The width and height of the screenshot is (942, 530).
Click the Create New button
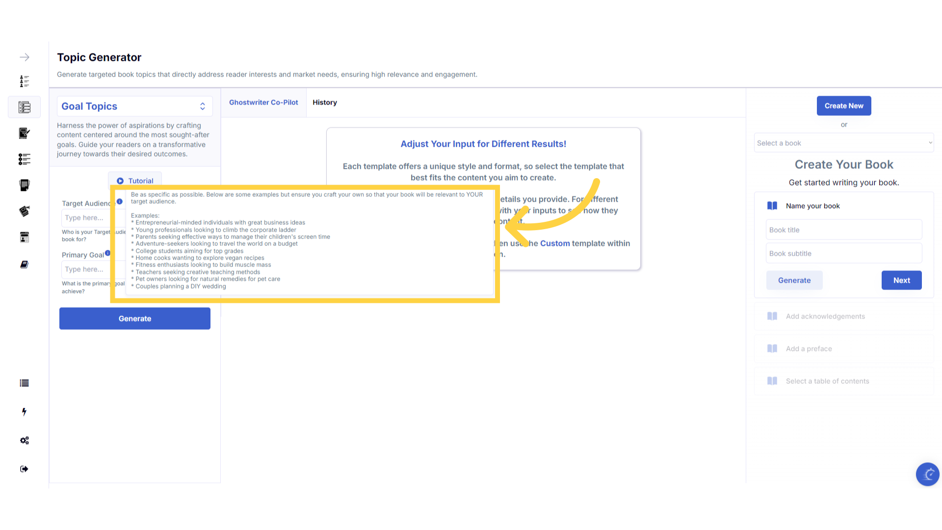843,106
